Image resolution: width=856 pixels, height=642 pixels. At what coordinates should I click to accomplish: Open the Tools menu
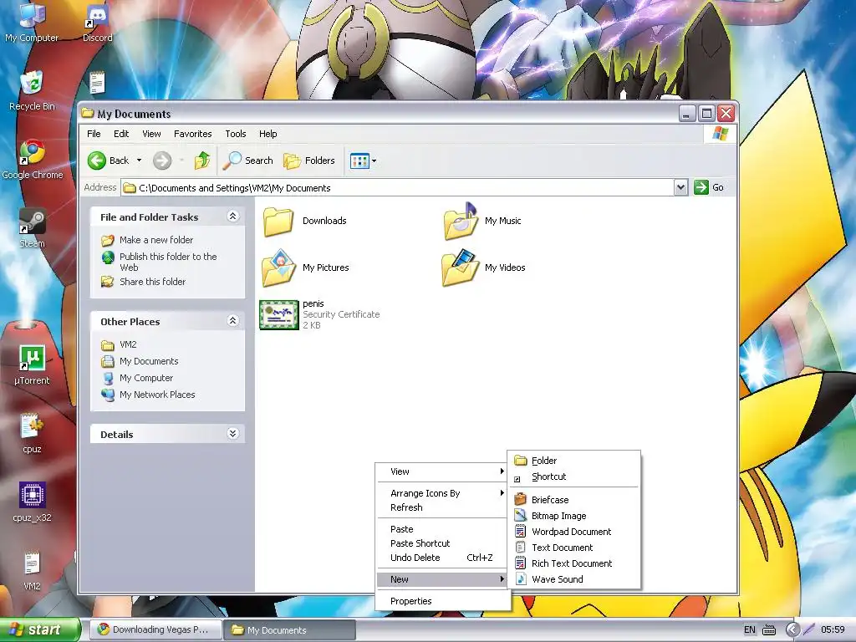(x=236, y=134)
